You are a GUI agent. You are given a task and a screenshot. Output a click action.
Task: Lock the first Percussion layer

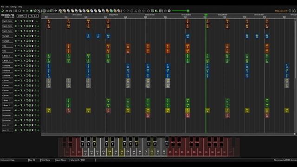click(x=21, y=110)
